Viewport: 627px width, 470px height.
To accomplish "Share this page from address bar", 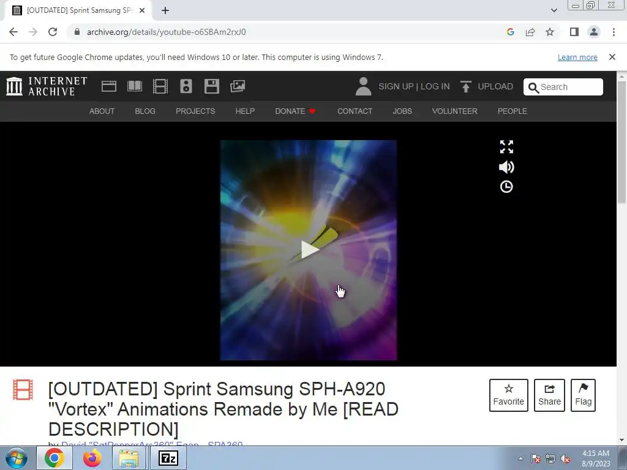I will [530, 32].
